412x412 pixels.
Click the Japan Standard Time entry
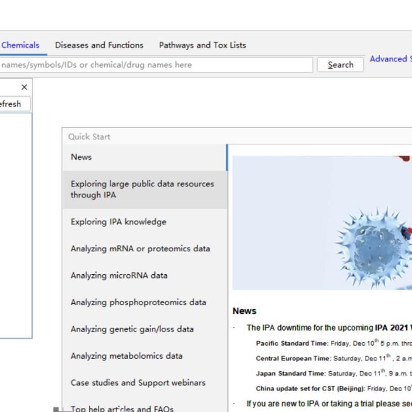tap(334, 373)
